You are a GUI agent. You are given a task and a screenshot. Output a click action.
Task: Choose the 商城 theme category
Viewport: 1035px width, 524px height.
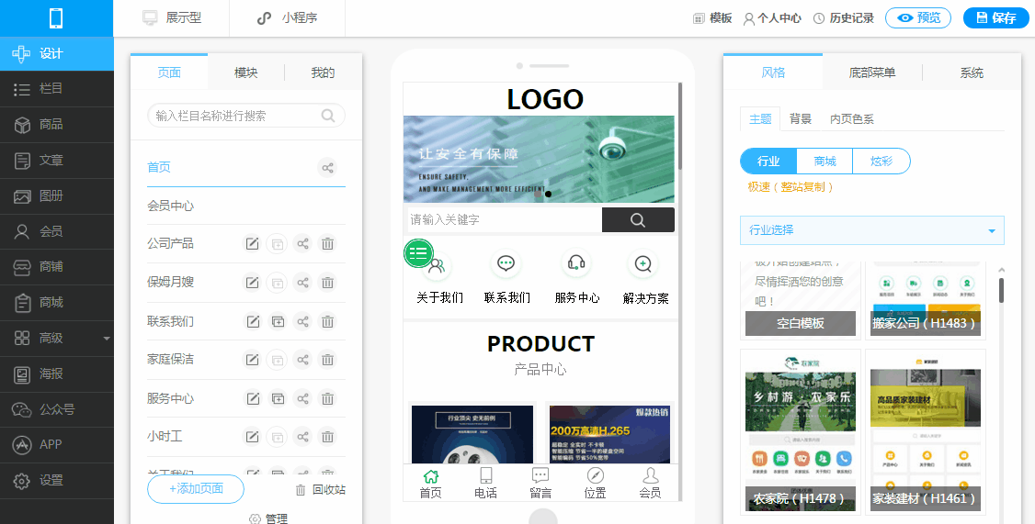825,161
